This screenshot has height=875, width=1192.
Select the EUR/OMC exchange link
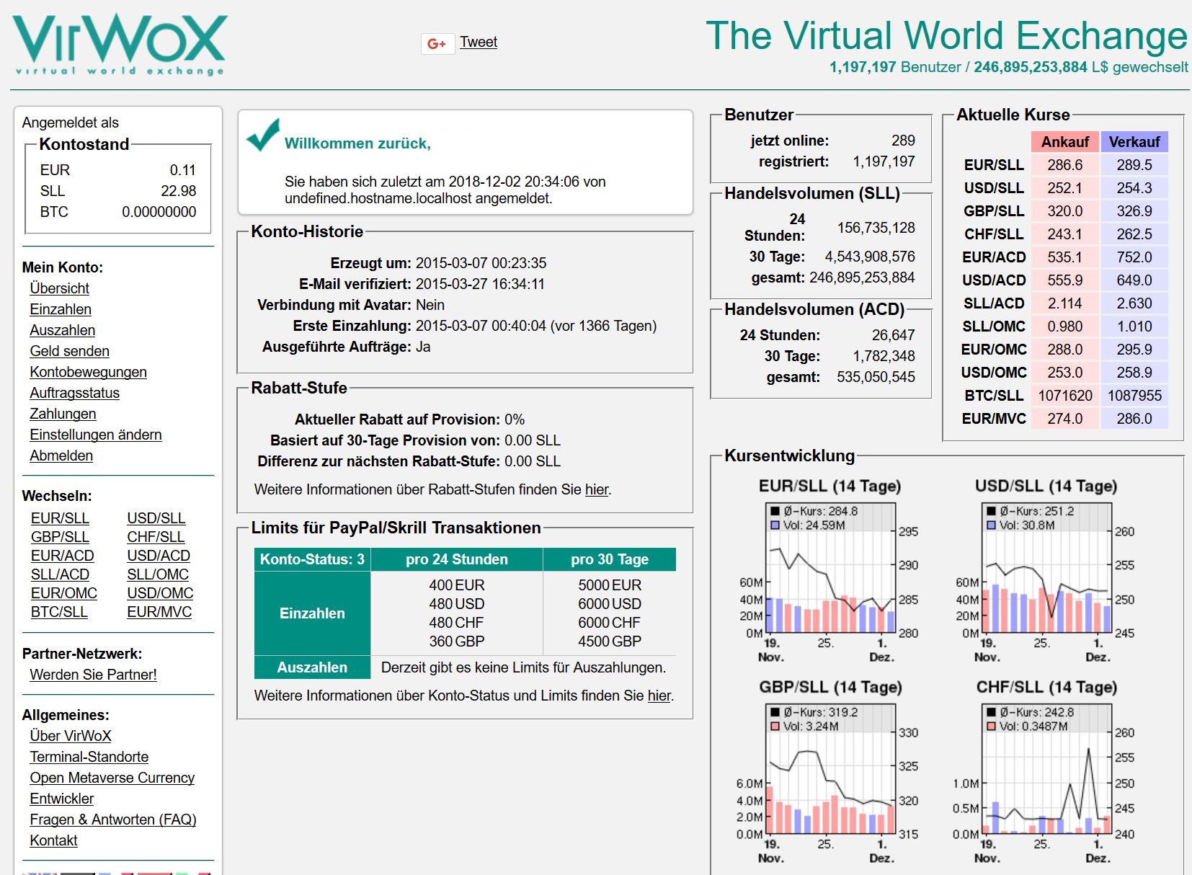click(64, 593)
